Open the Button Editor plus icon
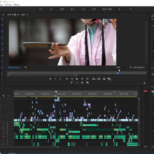The width and height of the screenshot is (154, 154). [x=144, y=83]
